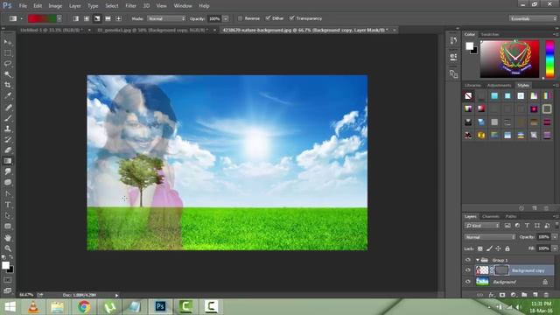This screenshot has width=560, height=315.
Task: Enable the Reverse checkbox
Action: (240, 18)
